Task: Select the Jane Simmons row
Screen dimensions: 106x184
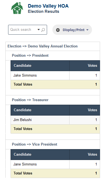Action: [x=55, y=164]
